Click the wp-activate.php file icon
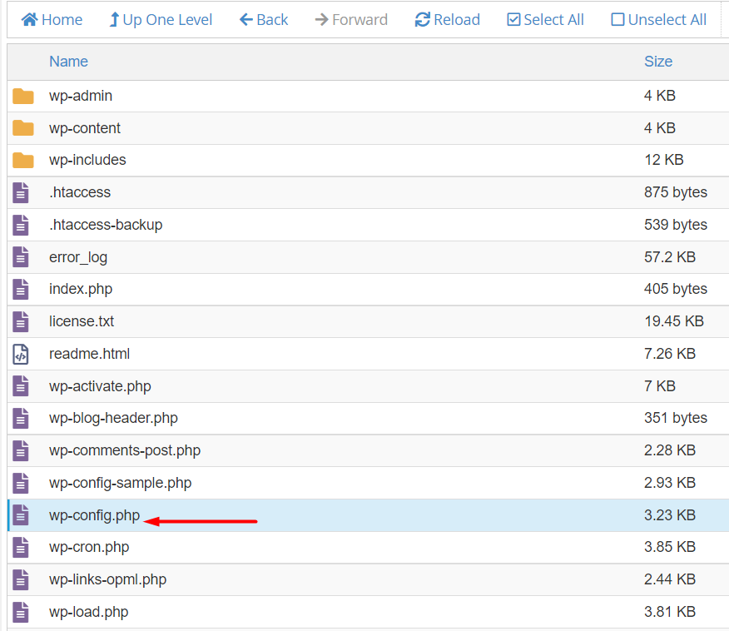The height and width of the screenshot is (631, 729). (21, 386)
